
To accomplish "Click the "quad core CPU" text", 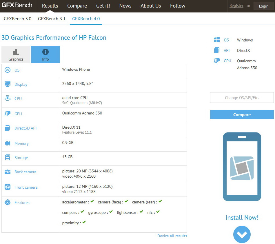I will pos(75,98).
